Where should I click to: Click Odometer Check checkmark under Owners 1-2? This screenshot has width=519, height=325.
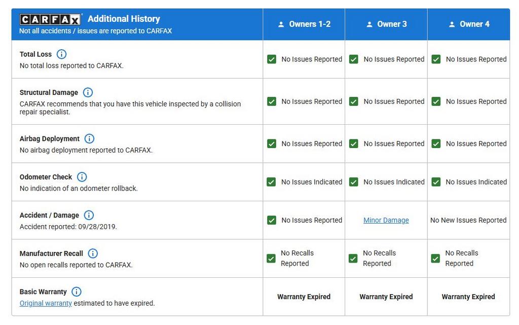[272, 182]
